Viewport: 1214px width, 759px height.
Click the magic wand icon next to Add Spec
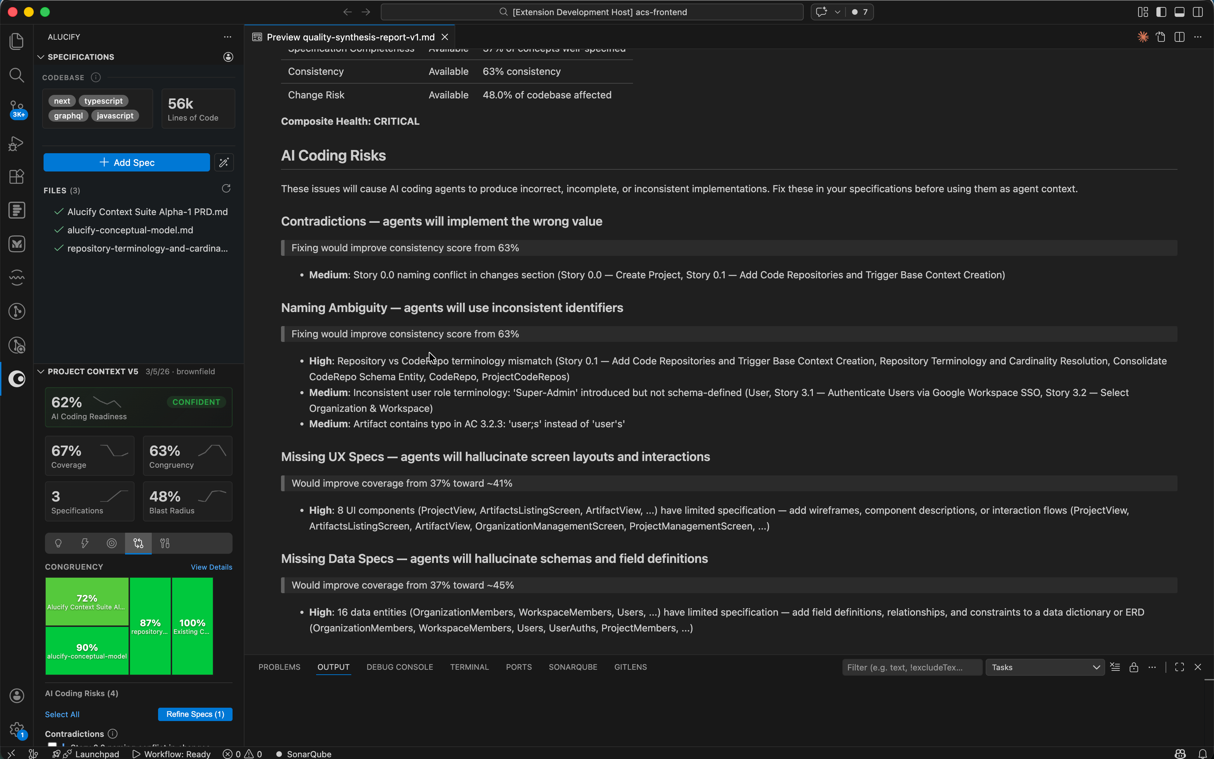click(x=224, y=162)
